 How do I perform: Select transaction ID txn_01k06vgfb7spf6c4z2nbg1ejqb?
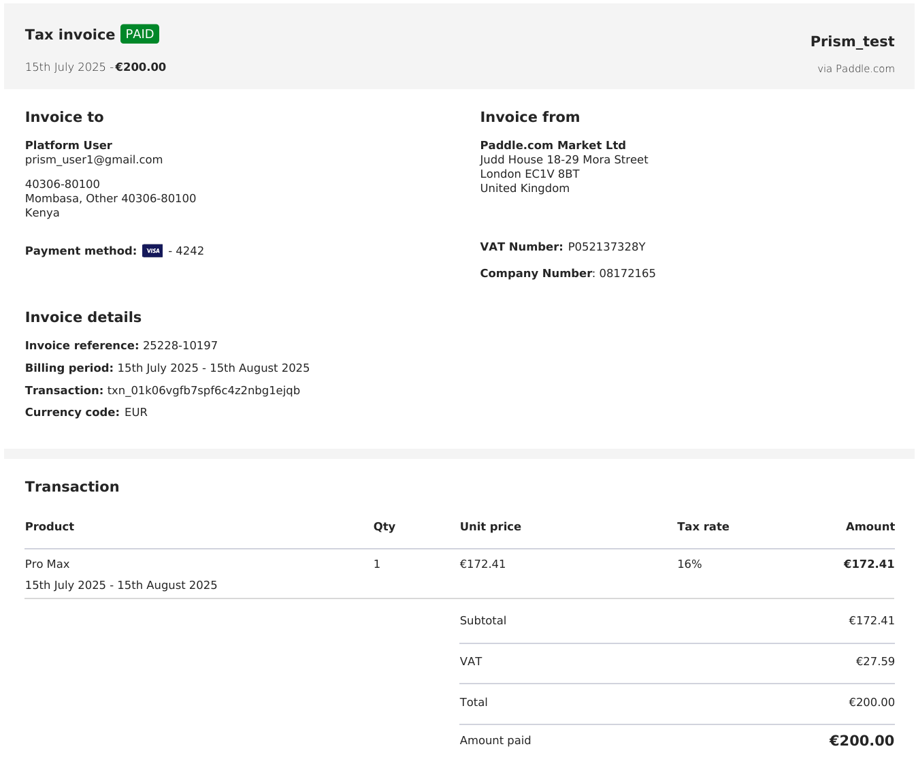click(x=203, y=391)
